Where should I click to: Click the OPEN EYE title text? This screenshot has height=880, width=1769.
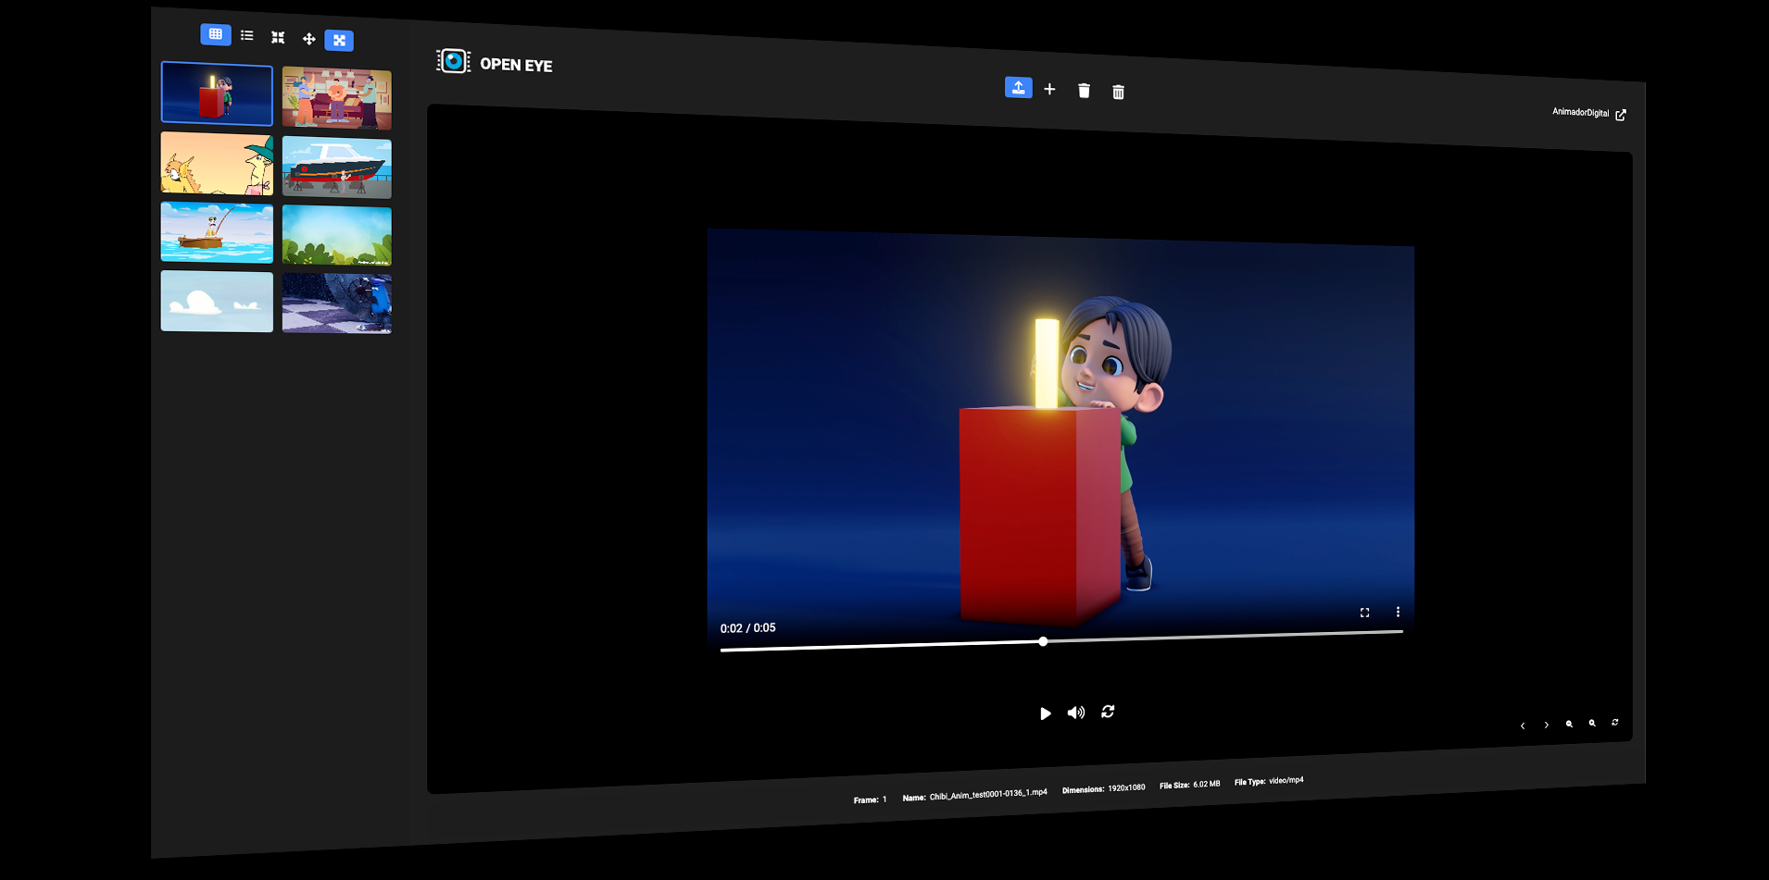coord(516,65)
